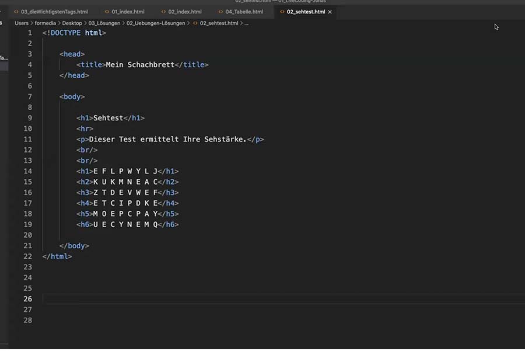
Task: Open the breadcrumb ellipsis symbol list
Action: click(x=247, y=23)
